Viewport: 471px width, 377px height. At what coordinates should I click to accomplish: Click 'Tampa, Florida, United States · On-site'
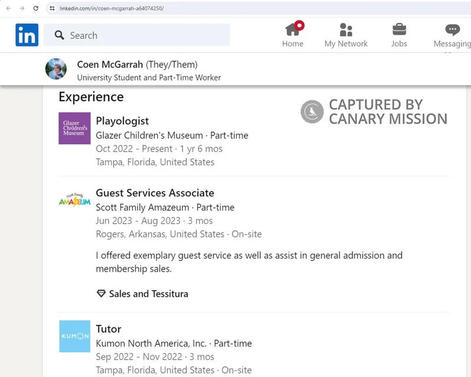(174, 370)
